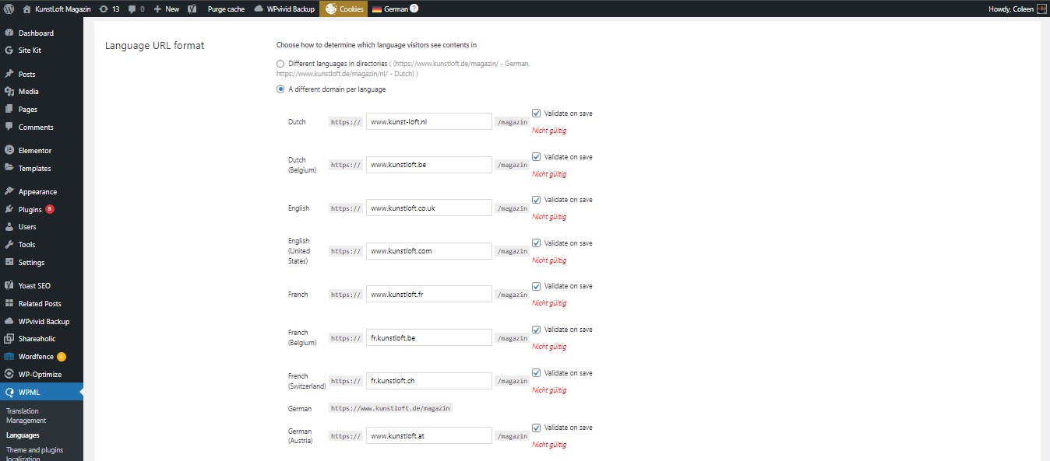
Task: Open Posts via the pushpin icon
Action: (9, 74)
